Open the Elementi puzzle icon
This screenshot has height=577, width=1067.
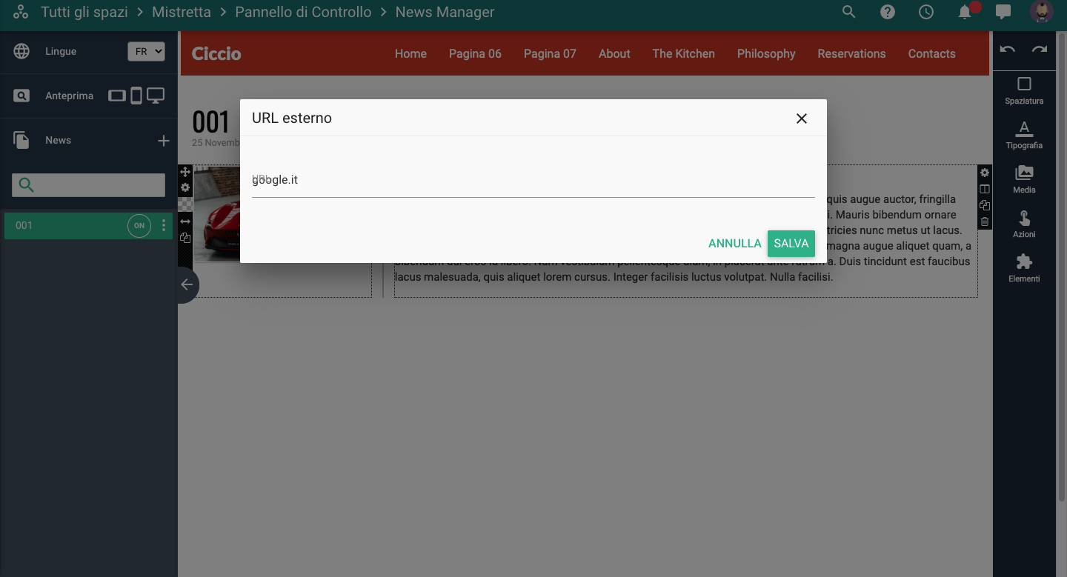pos(1024,267)
